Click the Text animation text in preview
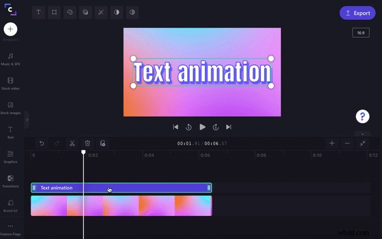382x239 pixels. coord(202,72)
